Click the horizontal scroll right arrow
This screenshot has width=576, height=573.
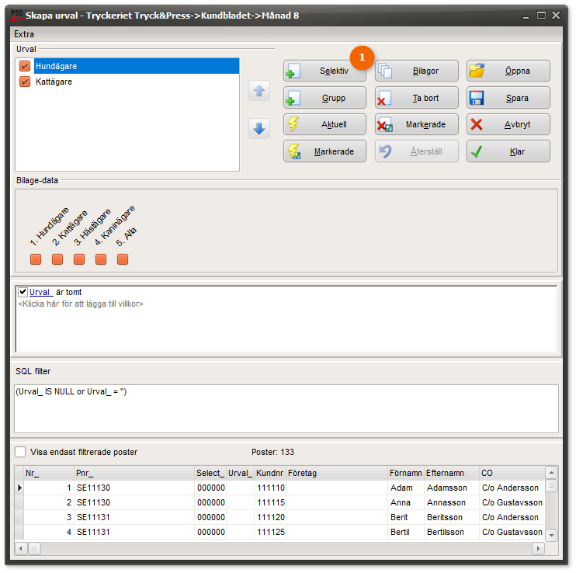pyautogui.click(x=538, y=548)
